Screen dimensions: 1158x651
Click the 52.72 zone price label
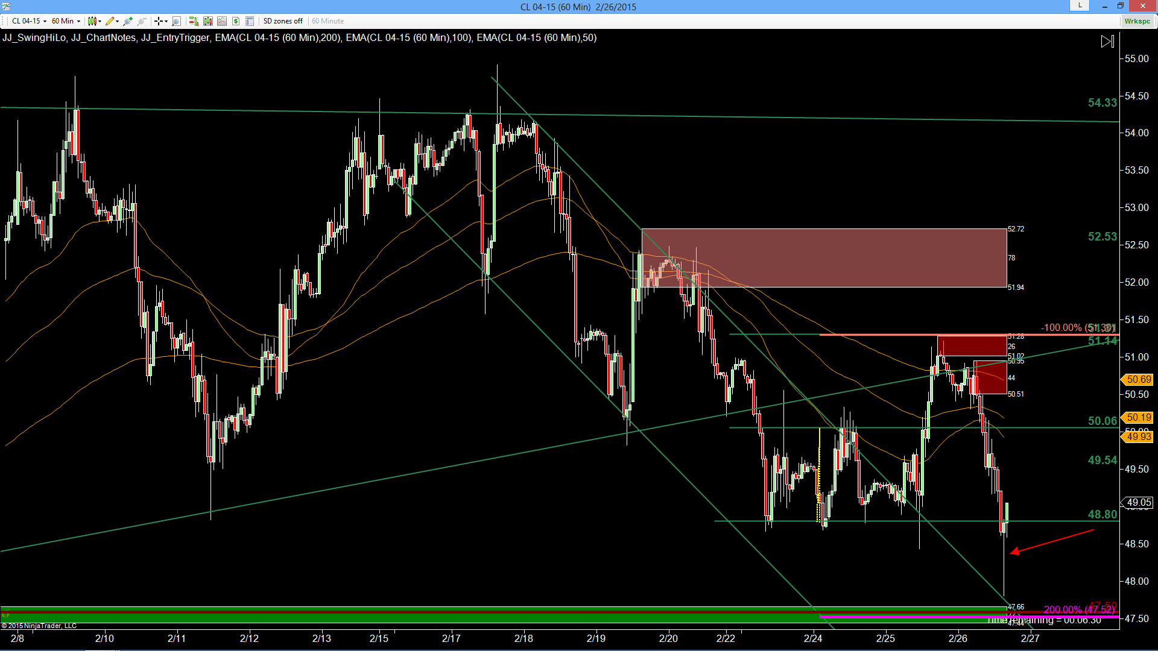(x=1016, y=229)
